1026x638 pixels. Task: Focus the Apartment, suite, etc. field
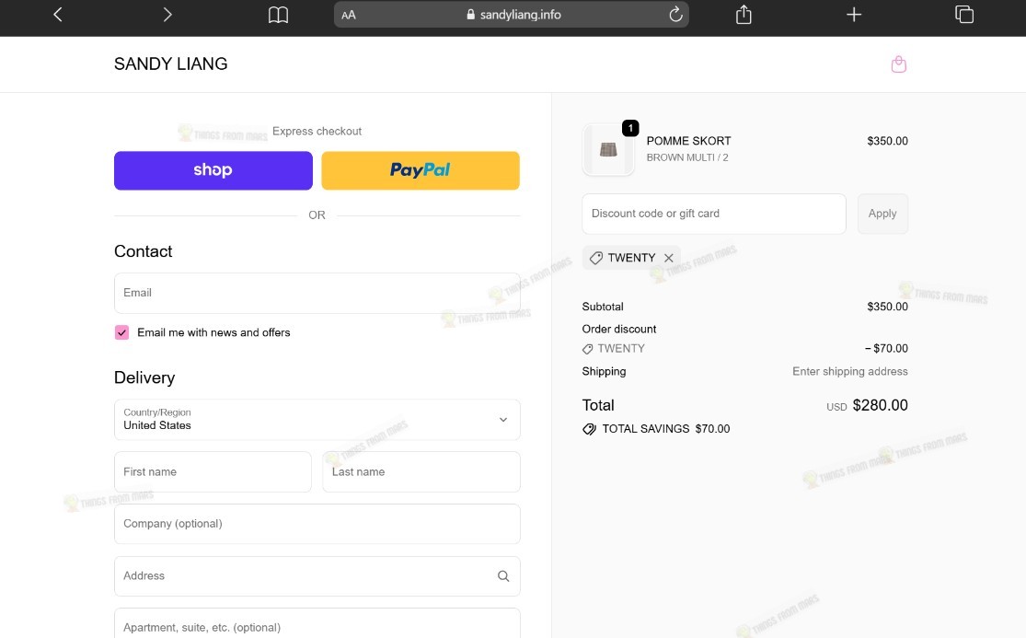[x=317, y=623]
